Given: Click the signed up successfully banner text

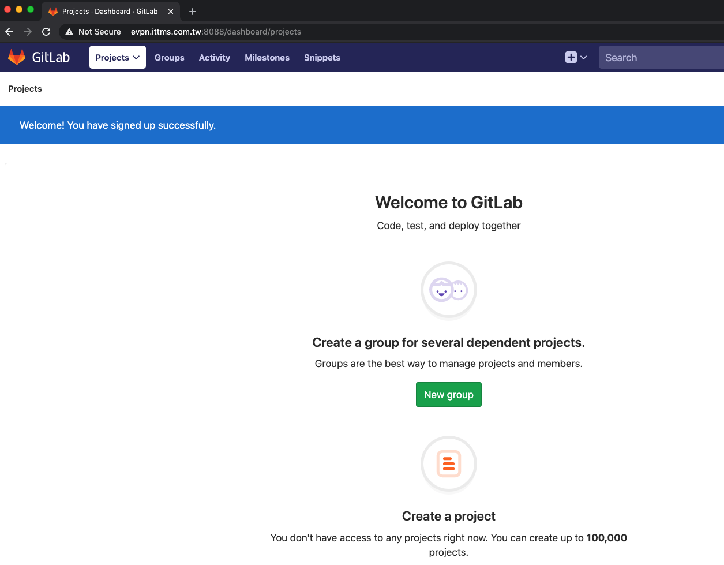Looking at the screenshot, I should pyautogui.click(x=118, y=125).
